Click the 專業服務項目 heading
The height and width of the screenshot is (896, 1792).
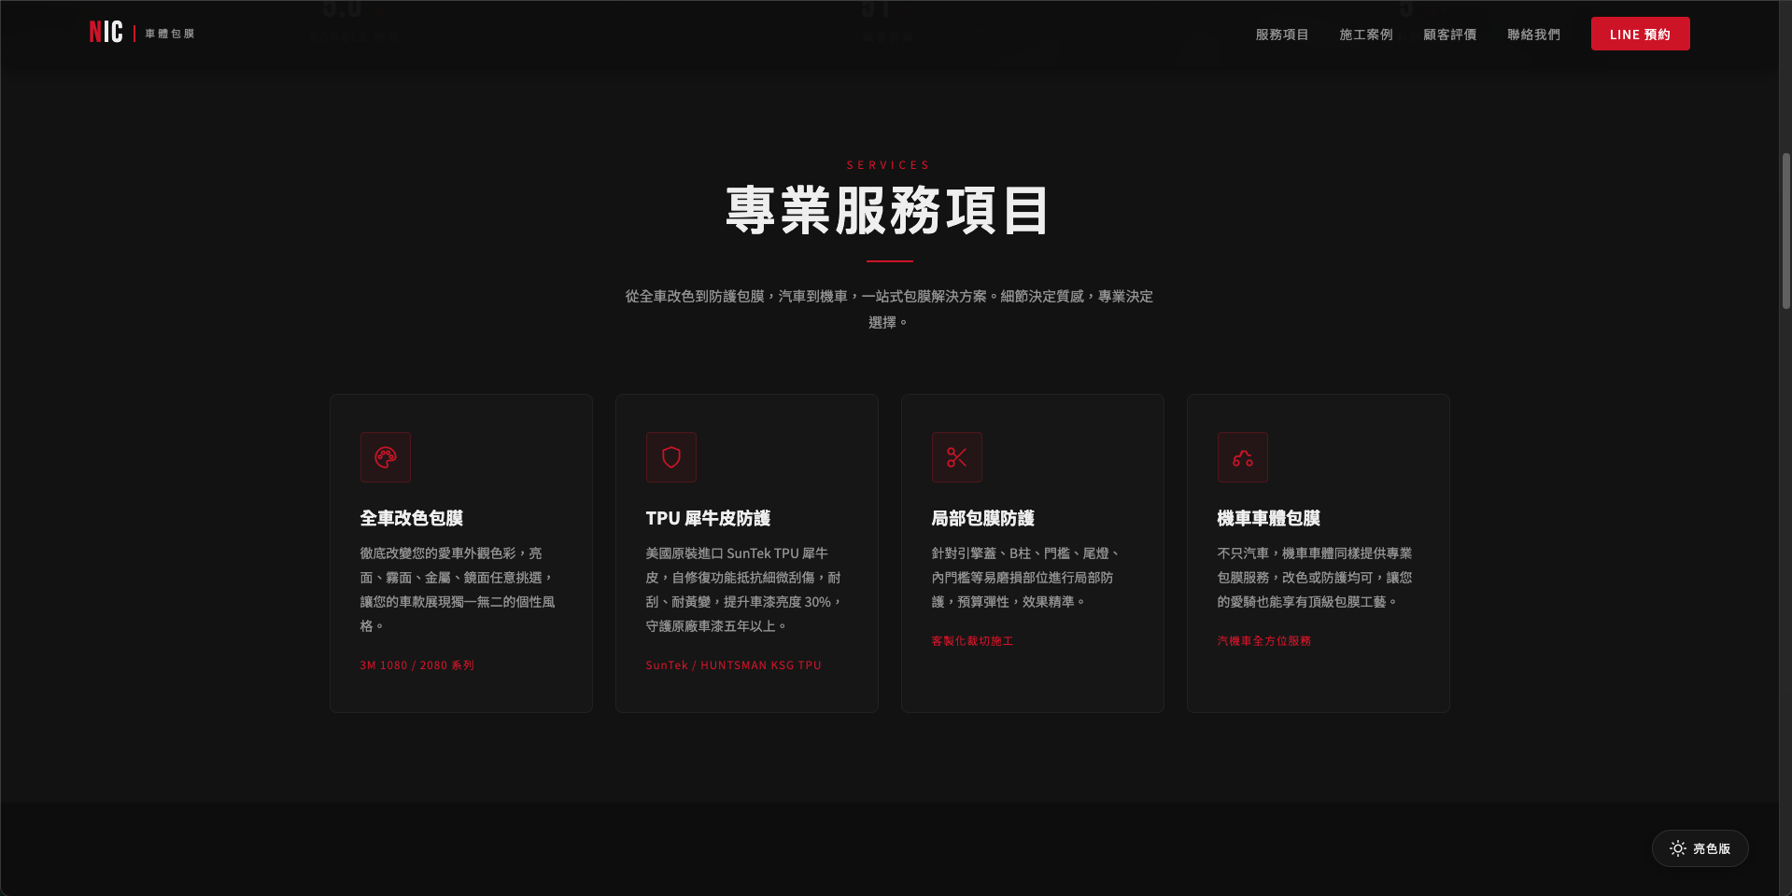(889, 210)
